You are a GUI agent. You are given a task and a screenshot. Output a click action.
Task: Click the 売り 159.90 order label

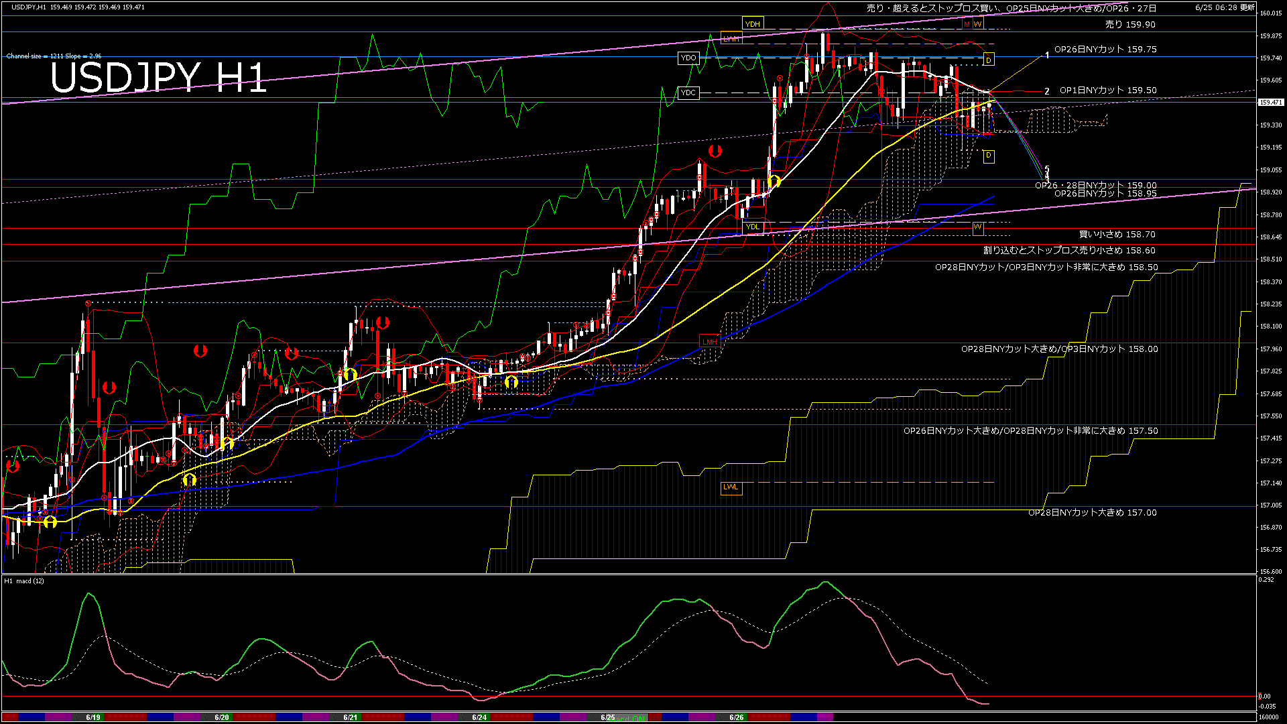click(x=1130, y=25)
